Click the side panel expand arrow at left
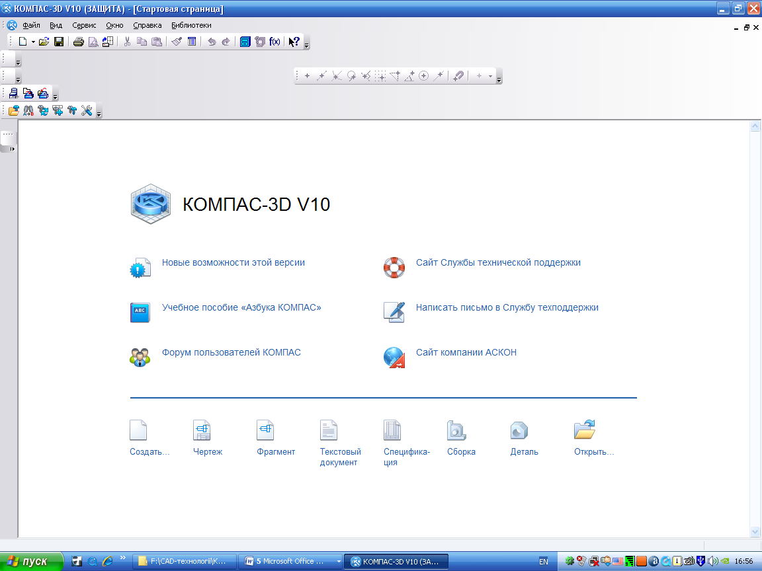Viewport: 762px width, 571px height. click(12, 149)
